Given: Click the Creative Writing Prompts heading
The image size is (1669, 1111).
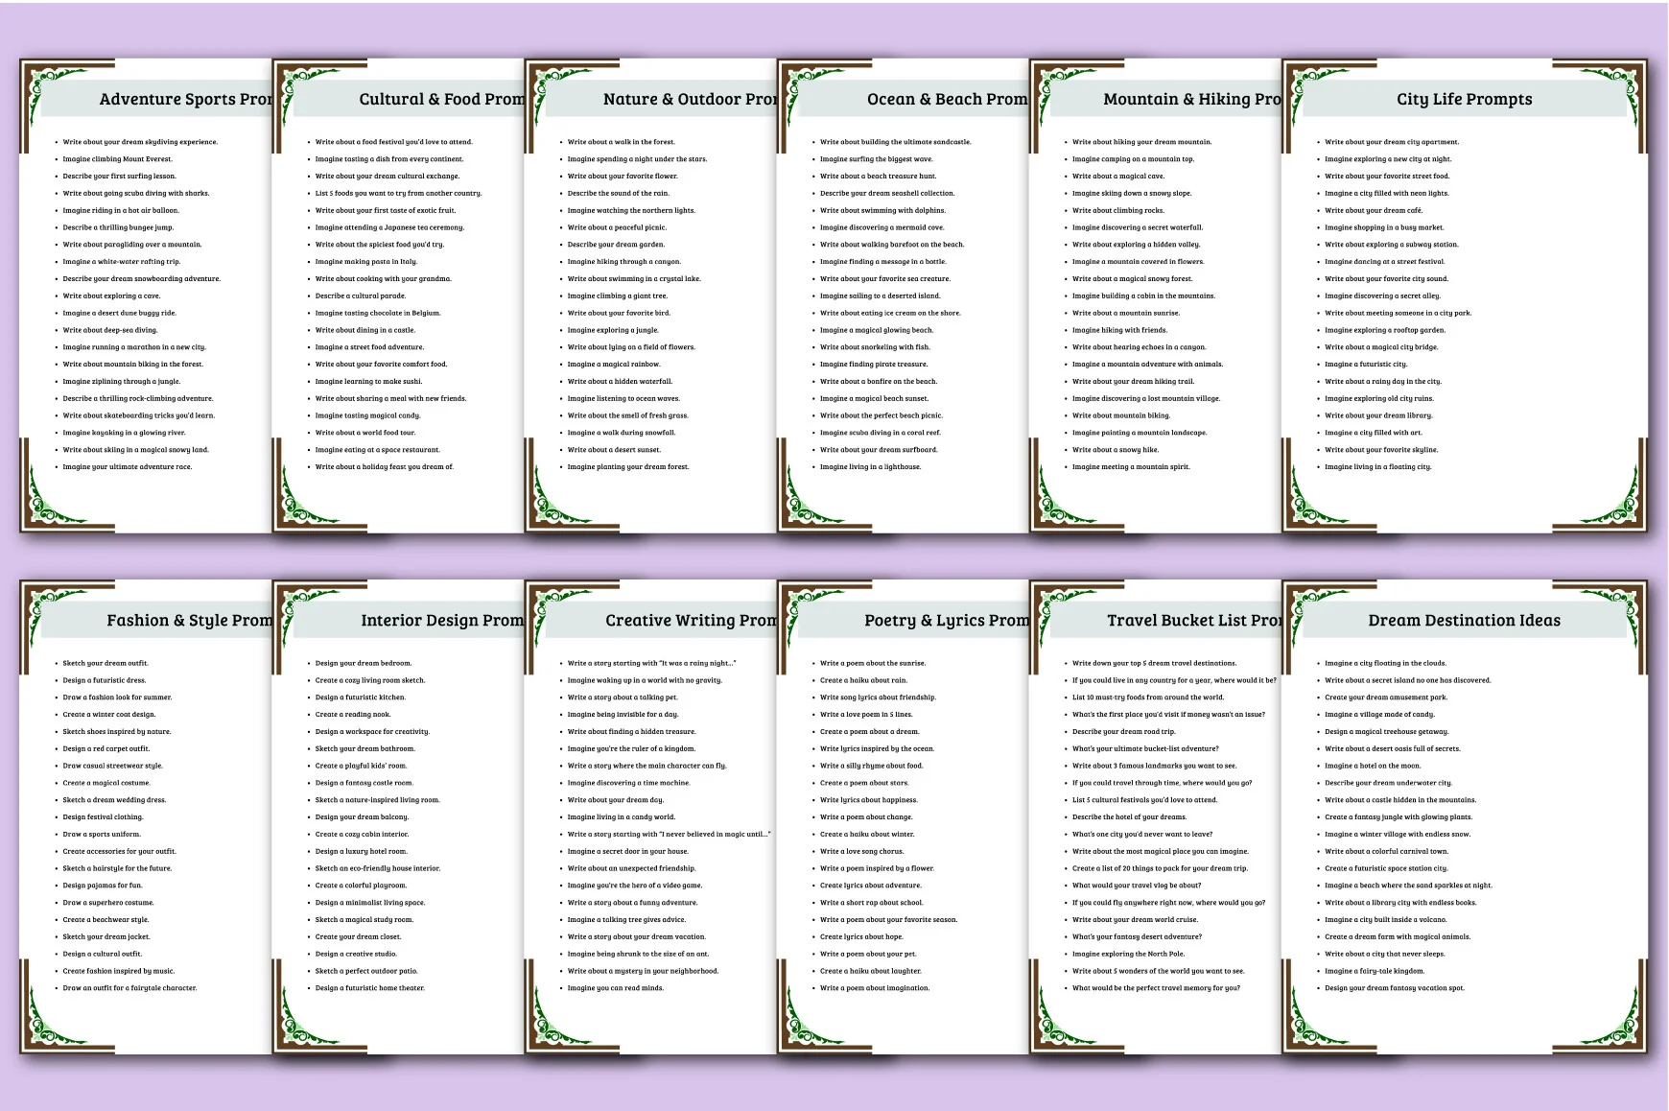Looking at the screenshot, I should click(x=691, y=621).
